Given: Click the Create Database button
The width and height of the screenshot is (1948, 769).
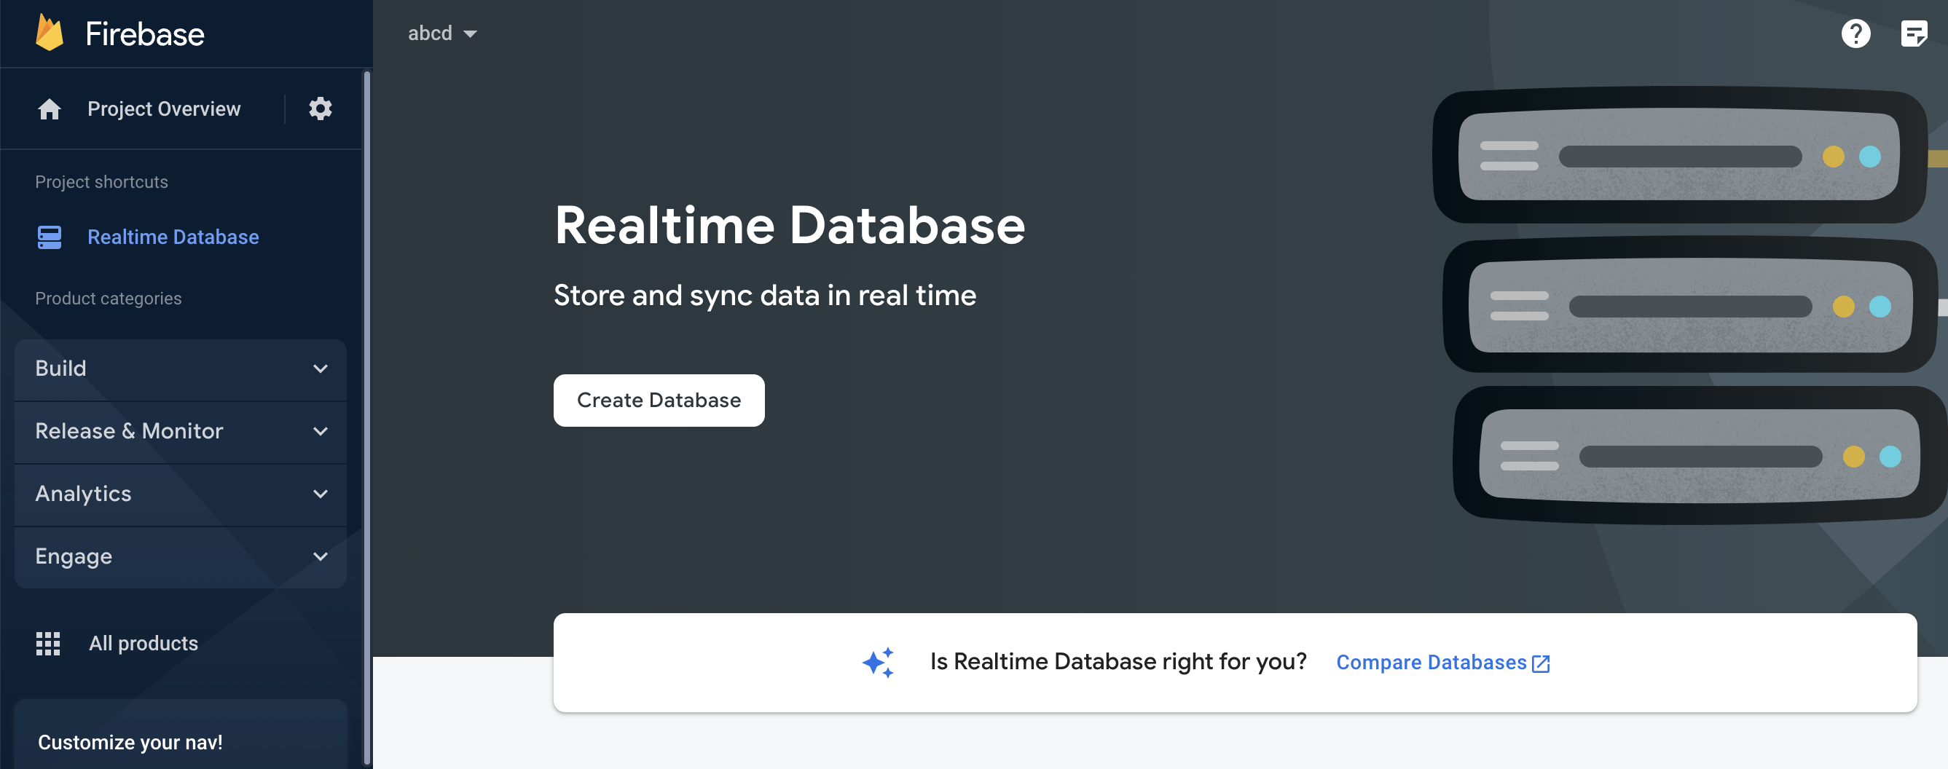Looking at the screenshot, I should pyautogui.click(x=659, y=400).
